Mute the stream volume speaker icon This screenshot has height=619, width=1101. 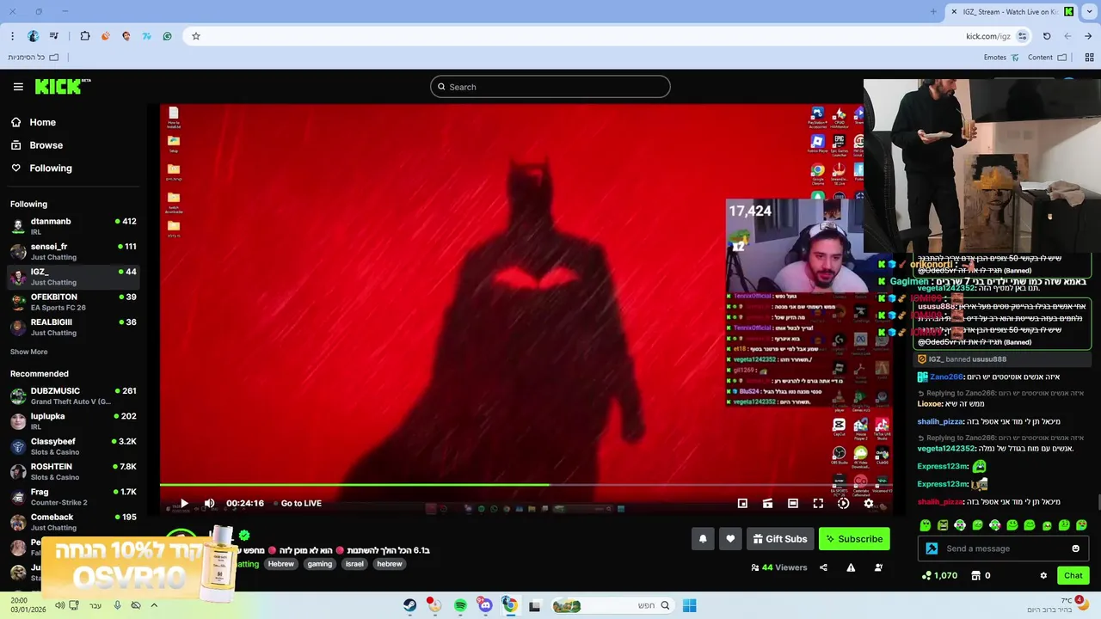209,503
